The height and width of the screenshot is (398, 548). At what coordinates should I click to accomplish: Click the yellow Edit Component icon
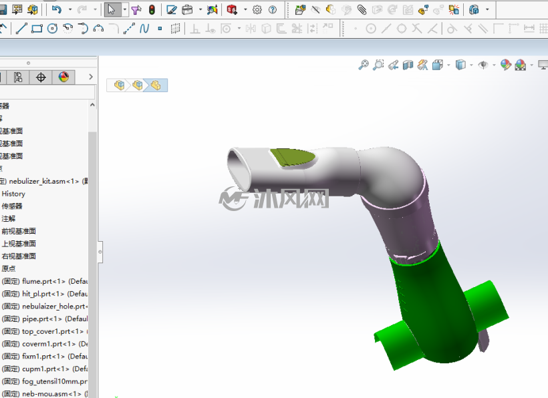click(331, 10)
